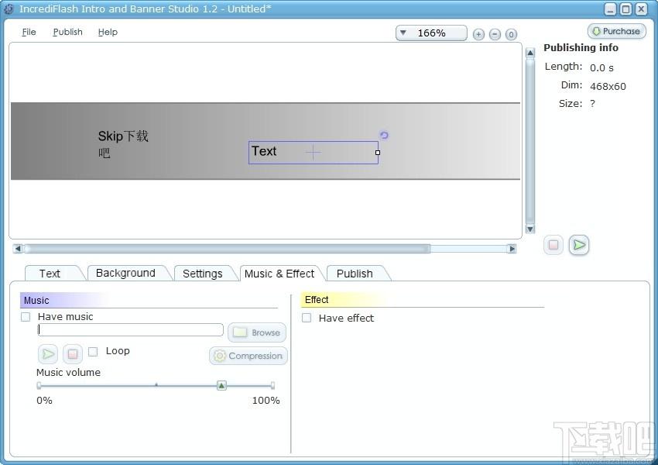The image size is (658, 465).
Task: Click the resize handle on the Text box
Action: click(x=378, y=153)
